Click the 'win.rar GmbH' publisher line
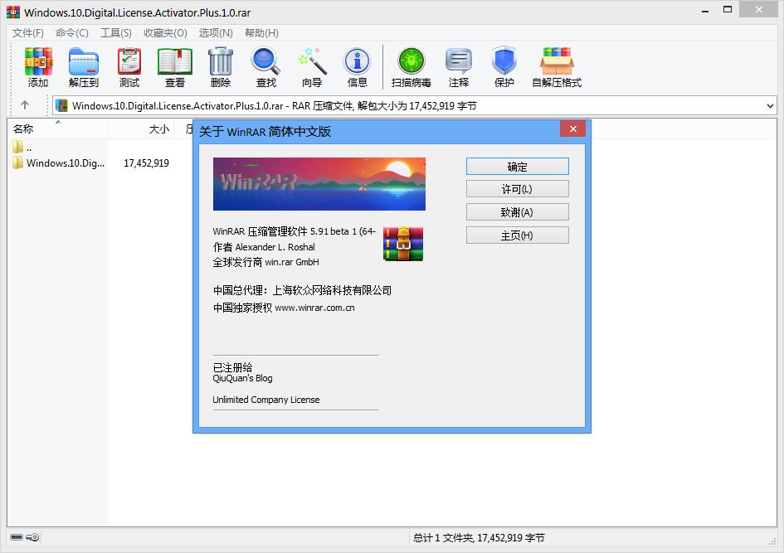784x553 pixels. (266, 262)
